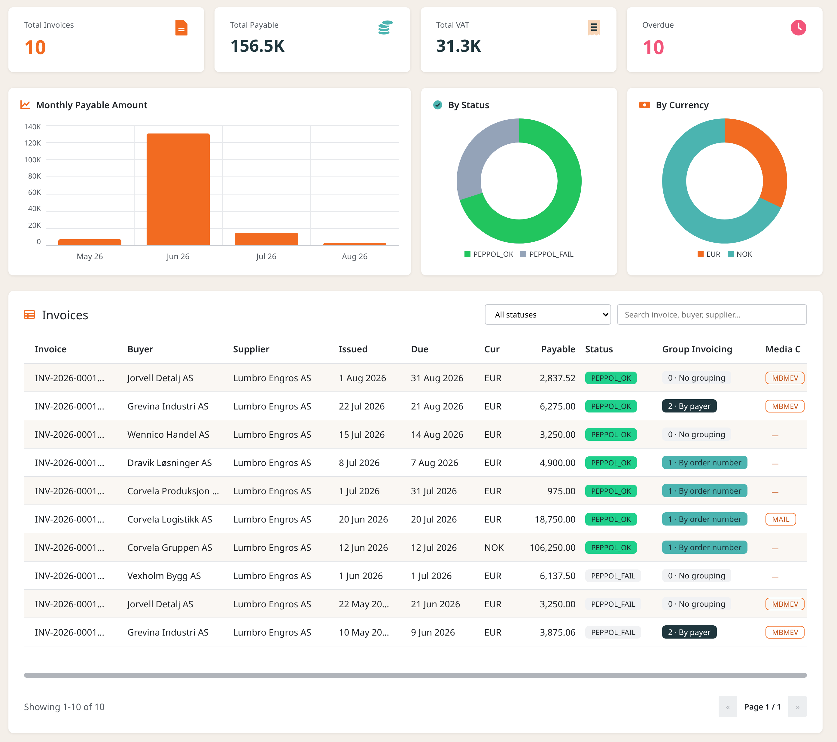Focus the invoice search field

pos(711,315)
